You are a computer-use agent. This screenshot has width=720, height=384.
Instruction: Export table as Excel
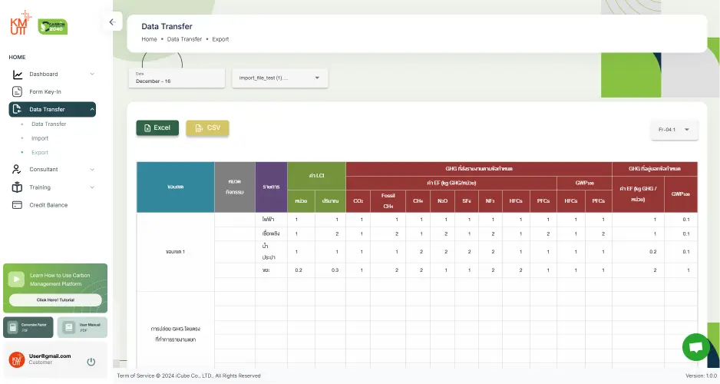pyautogui.click(x=157, y=128)
